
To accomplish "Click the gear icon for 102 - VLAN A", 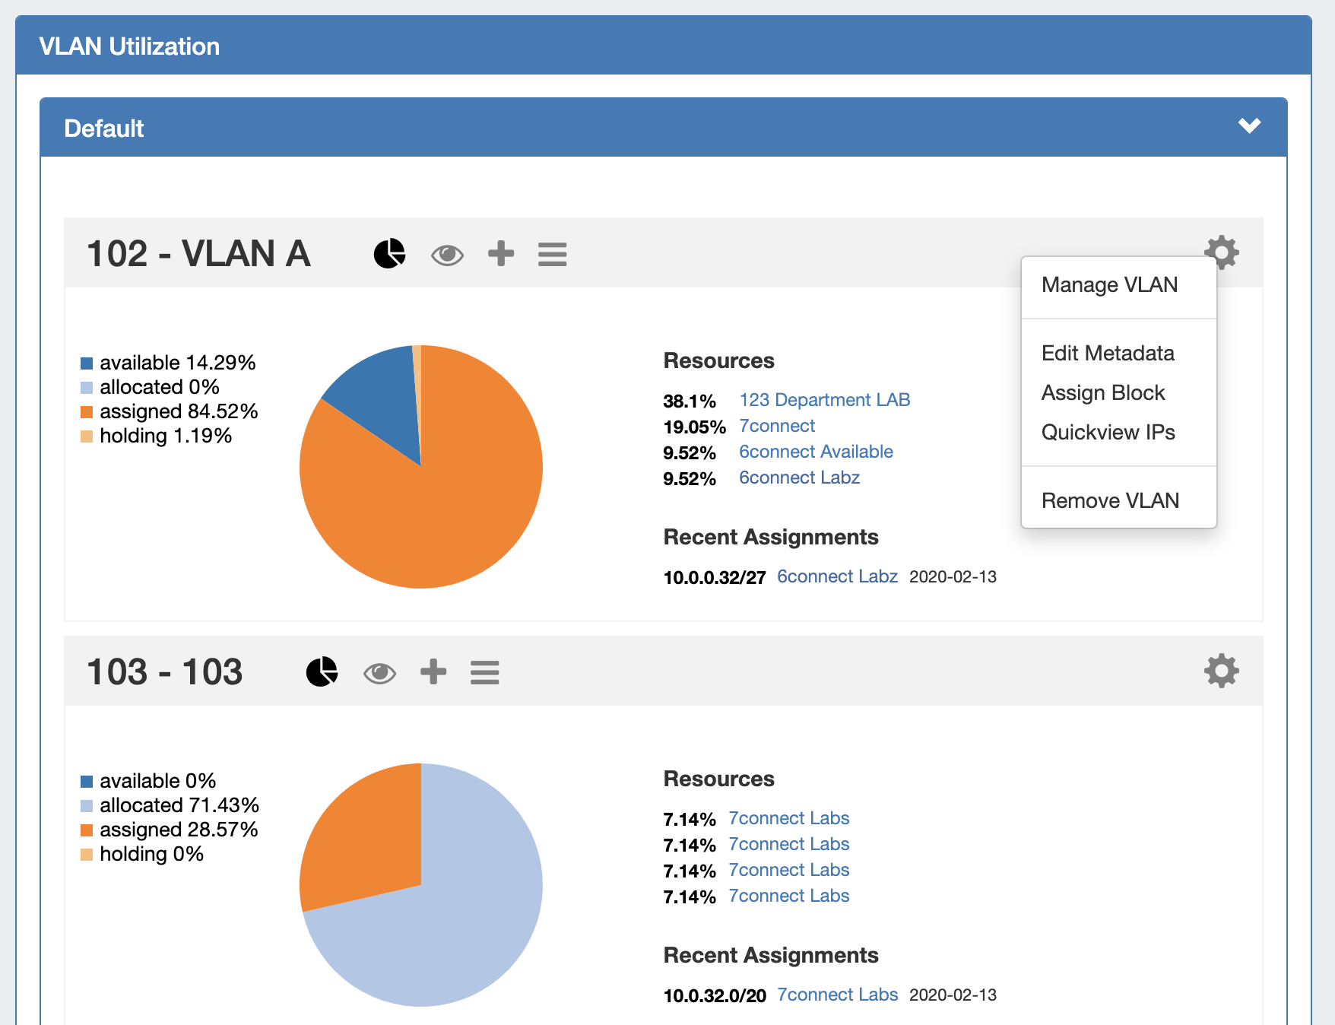I will (1221, 252).
